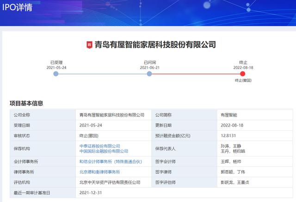Click the 会计师事务所 label cell

coord(43,162)
